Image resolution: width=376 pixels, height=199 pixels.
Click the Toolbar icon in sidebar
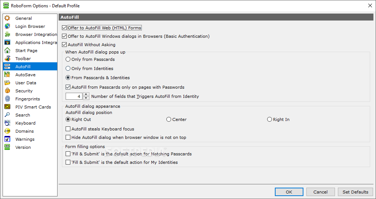[x=7, y=59]
